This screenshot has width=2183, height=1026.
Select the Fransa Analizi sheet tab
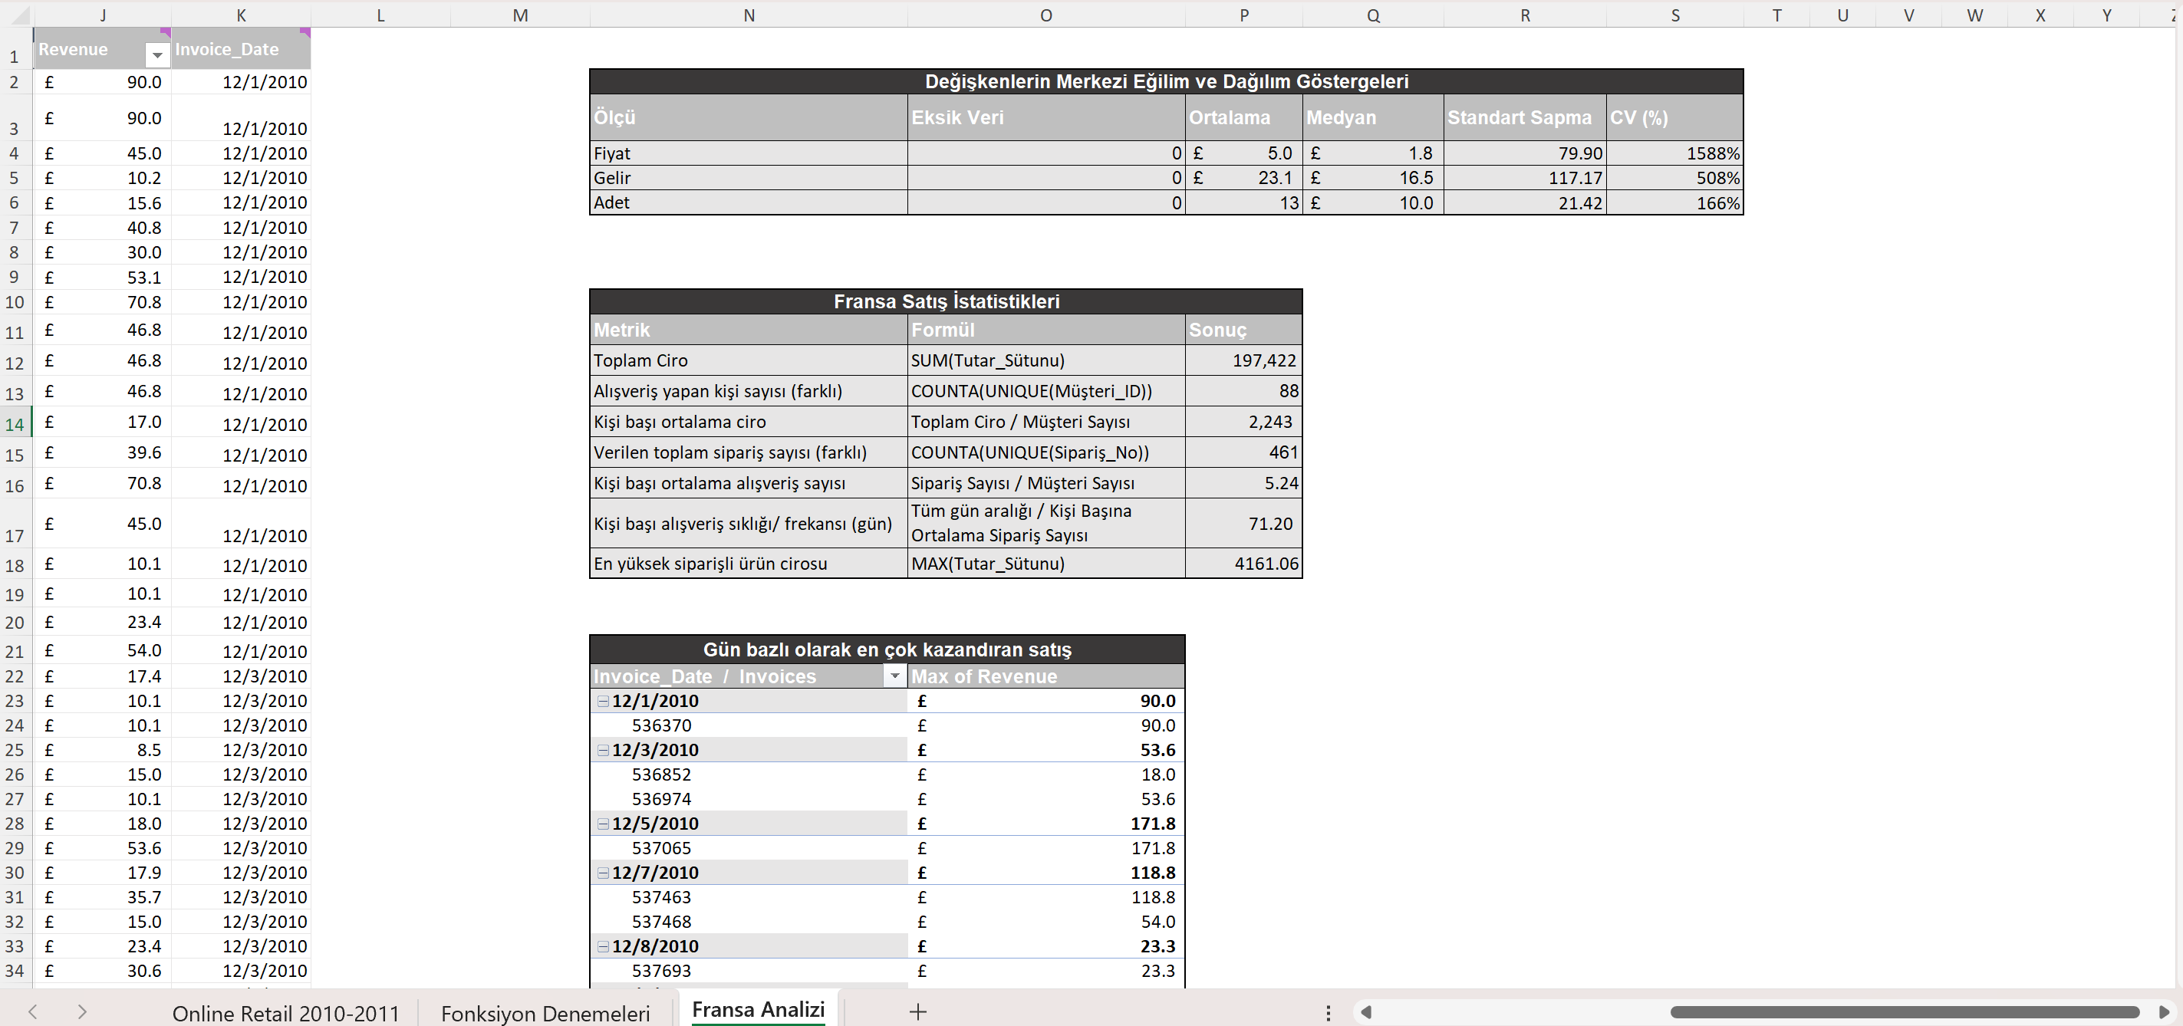(758, 1010)
